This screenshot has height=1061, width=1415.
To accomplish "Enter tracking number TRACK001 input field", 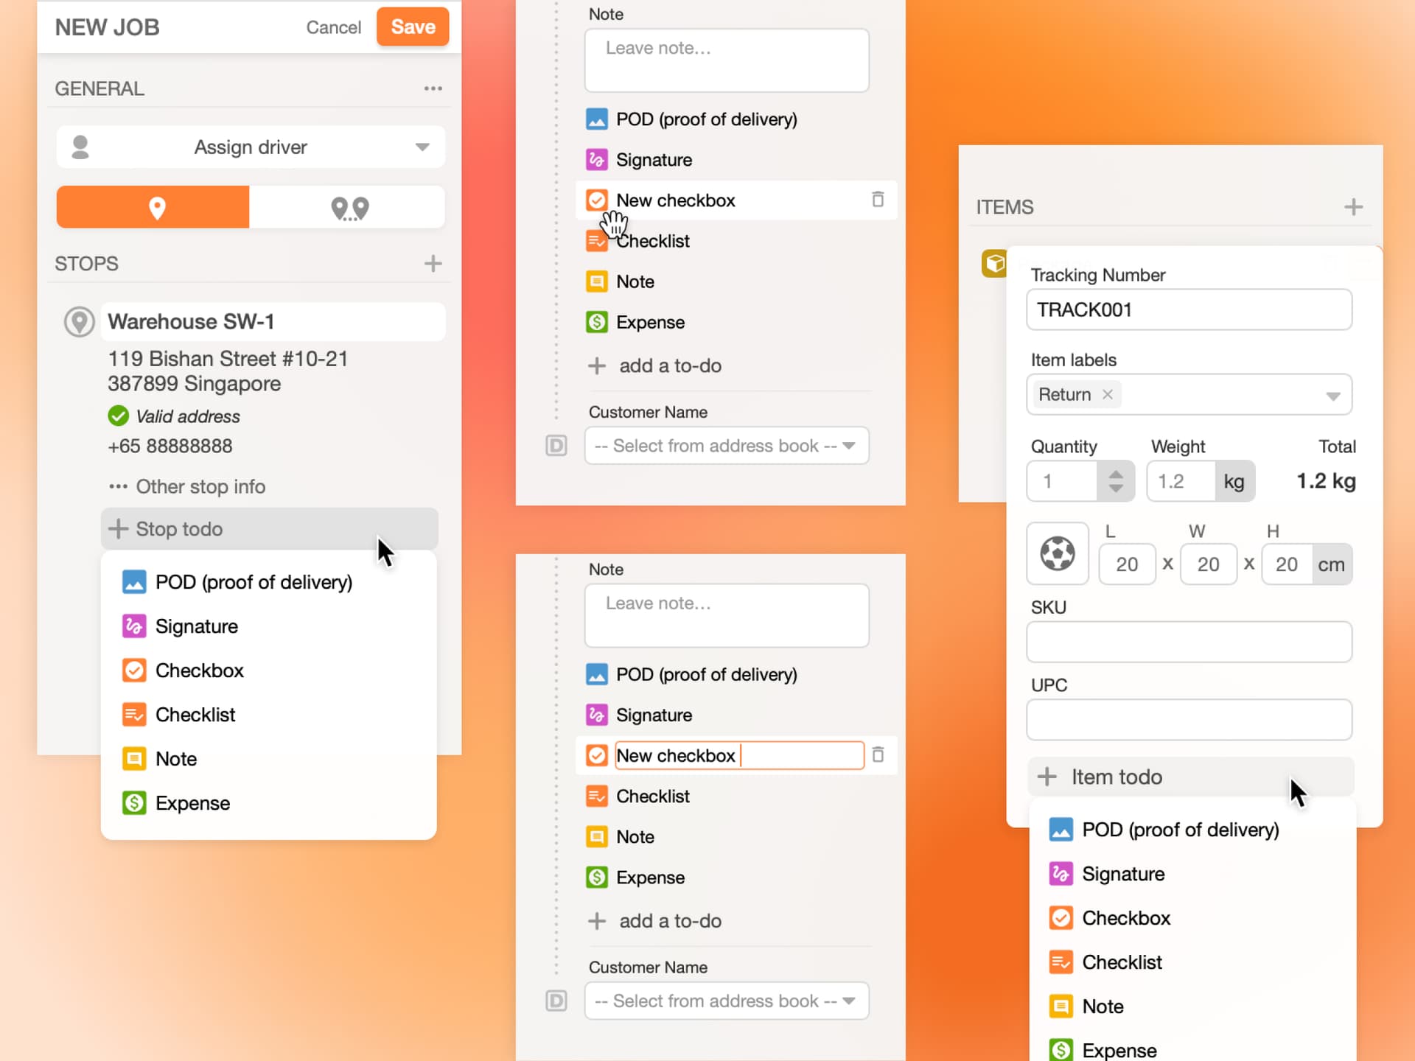I will pos(1188,310).
